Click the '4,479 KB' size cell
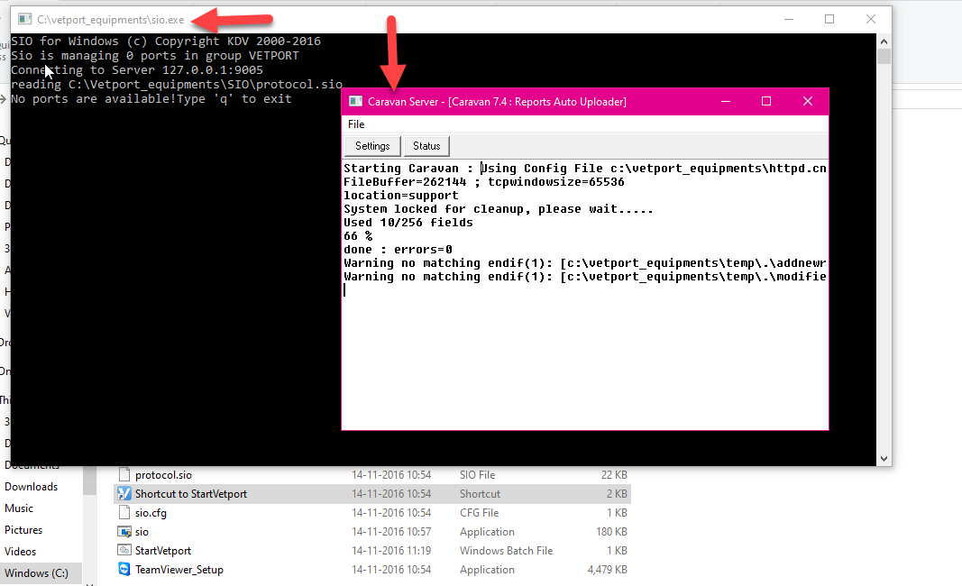 click(608, 570)
